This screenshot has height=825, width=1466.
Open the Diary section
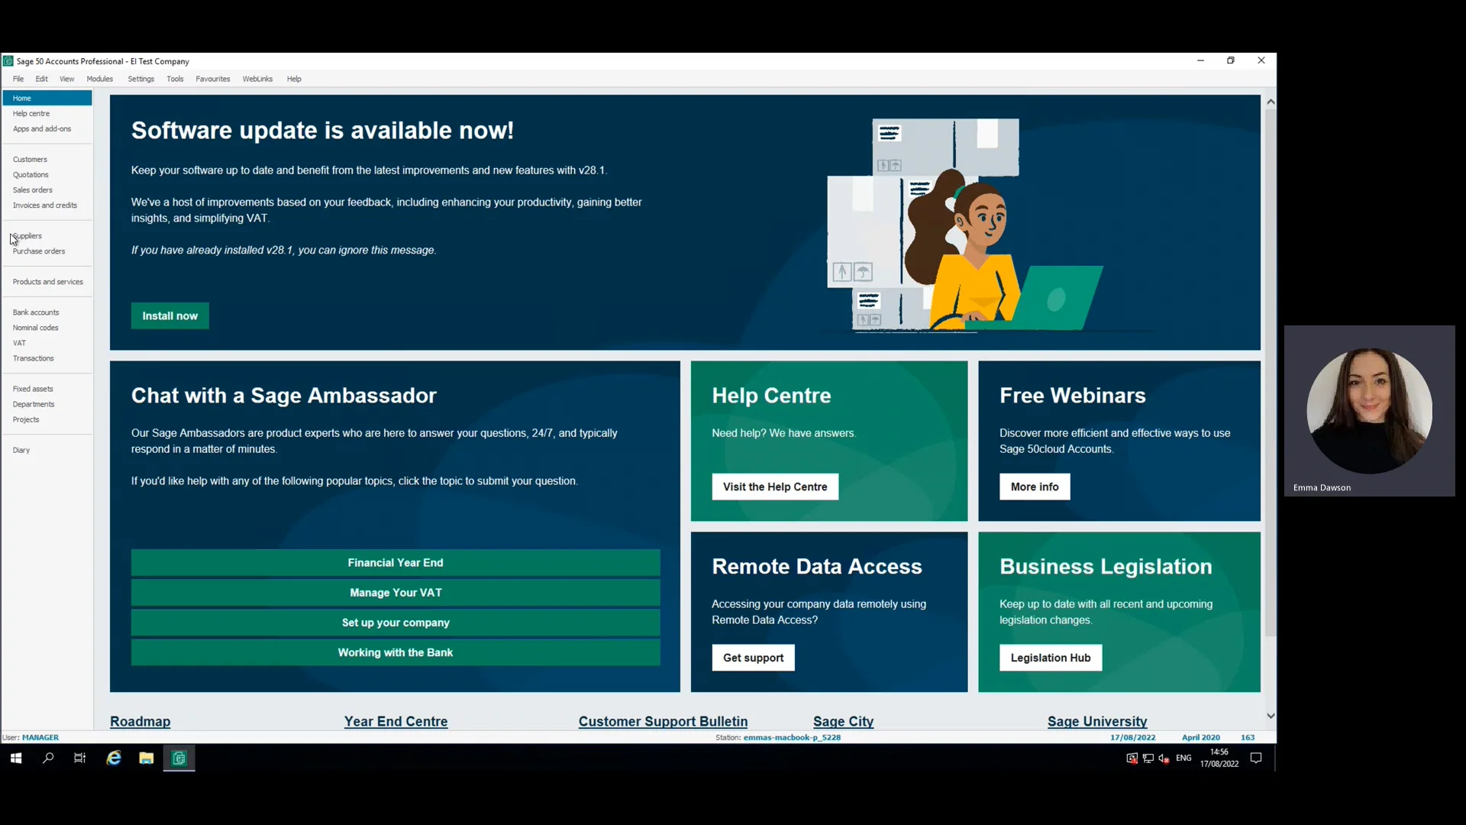(21, 450)
